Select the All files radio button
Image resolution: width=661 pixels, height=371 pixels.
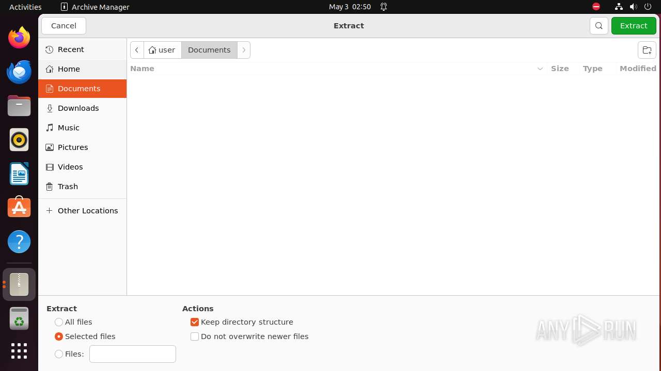click(x=59, y=322)
